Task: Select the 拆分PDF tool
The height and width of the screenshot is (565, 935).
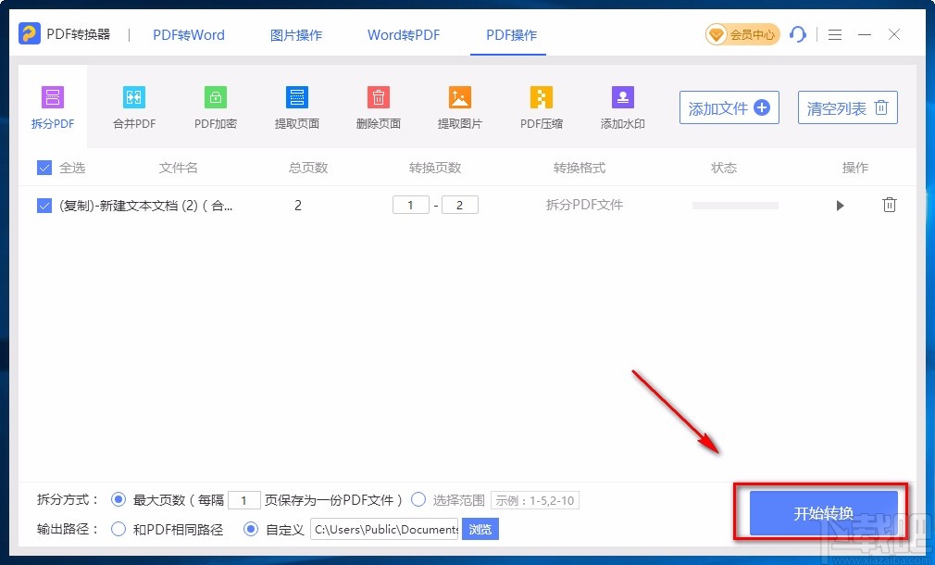Action: coord(52,106)
